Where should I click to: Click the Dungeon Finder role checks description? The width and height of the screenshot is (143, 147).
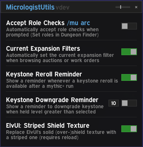click(52, 32)
